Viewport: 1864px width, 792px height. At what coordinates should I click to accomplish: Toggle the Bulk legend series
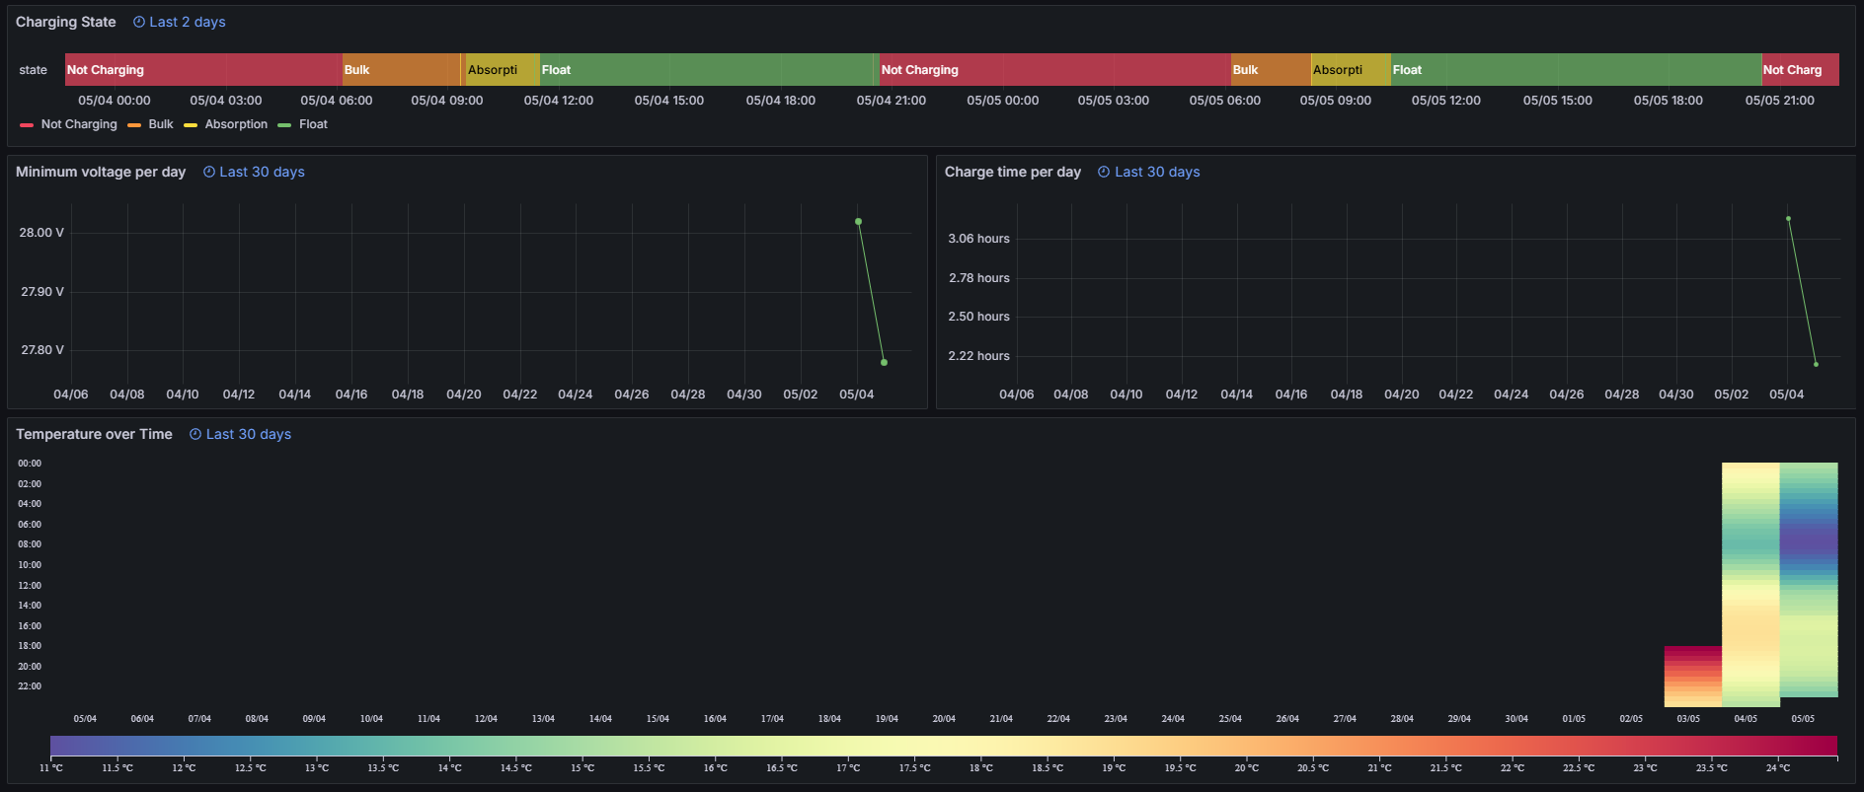click(x=160, y=124)
